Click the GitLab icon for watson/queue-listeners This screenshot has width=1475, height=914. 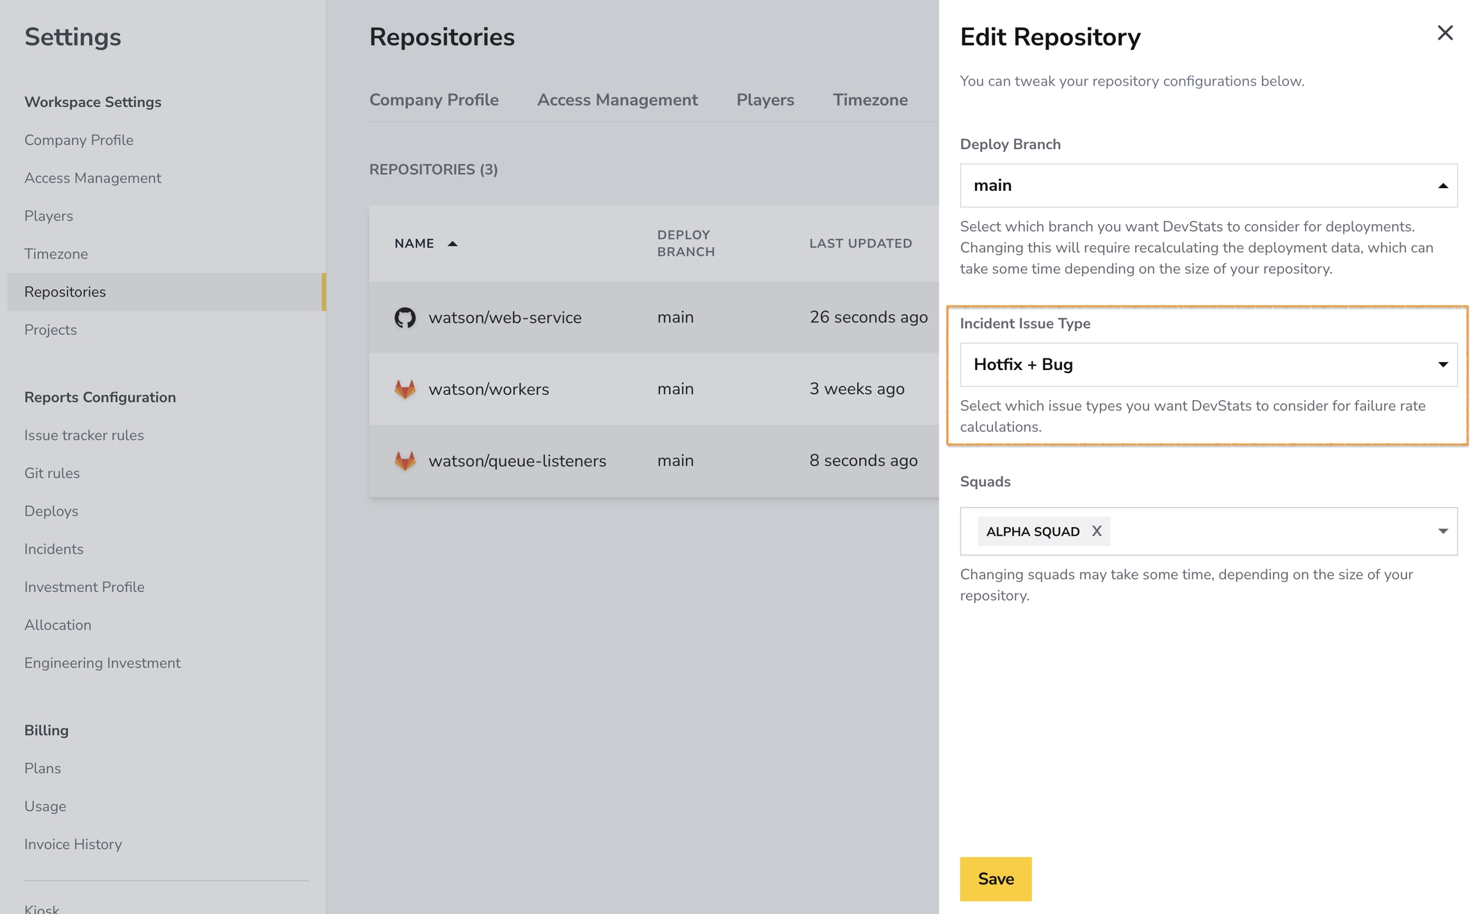[405, 461]
